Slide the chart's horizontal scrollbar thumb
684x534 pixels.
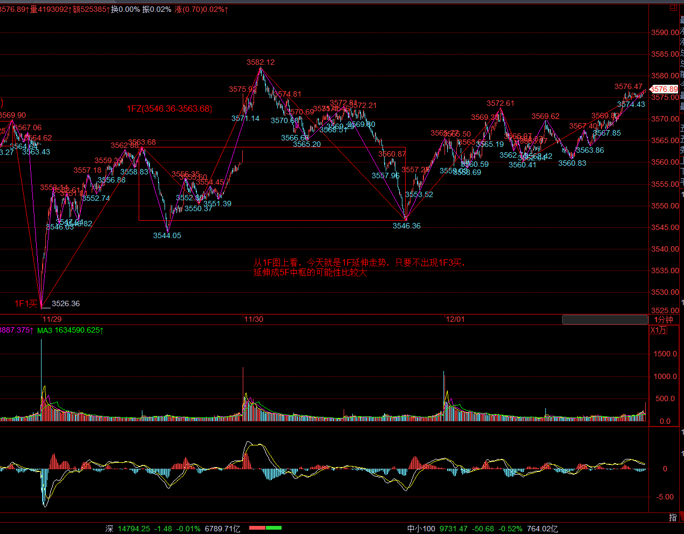[605, 320]
